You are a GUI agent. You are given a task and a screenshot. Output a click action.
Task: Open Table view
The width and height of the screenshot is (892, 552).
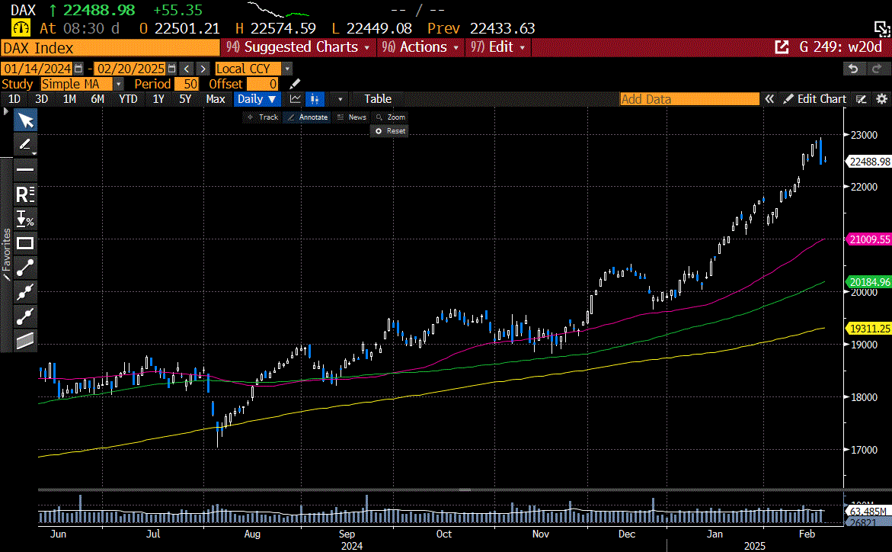coord(378,98)
